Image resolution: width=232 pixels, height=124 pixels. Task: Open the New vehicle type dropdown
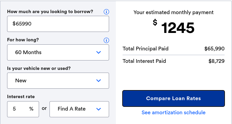tap(58, 81)
